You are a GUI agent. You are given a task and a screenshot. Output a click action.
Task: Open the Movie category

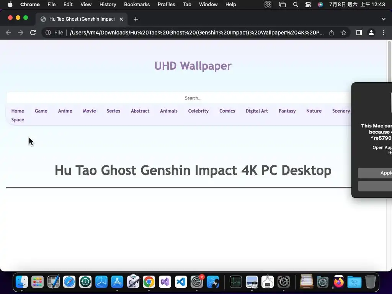(x=89, y=111)
